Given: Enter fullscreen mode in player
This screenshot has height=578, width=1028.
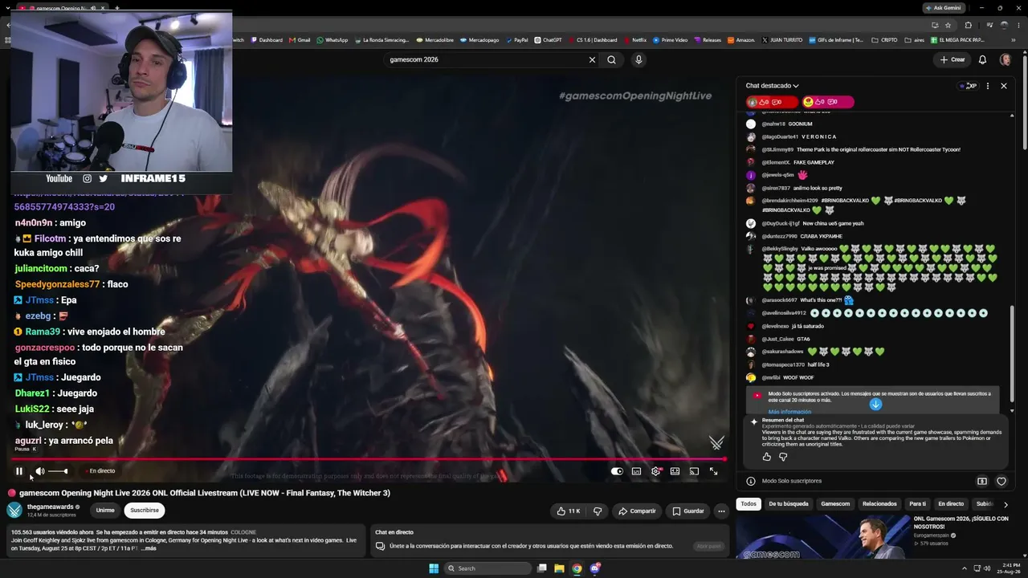Looking at the screenshot, I should (x=713, y=471).
